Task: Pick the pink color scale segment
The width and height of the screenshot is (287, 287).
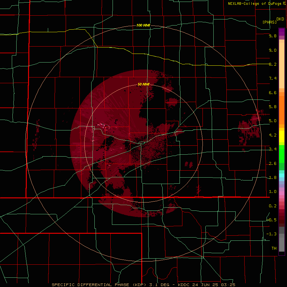Action: pyautogui.click(x=282, y=193)
